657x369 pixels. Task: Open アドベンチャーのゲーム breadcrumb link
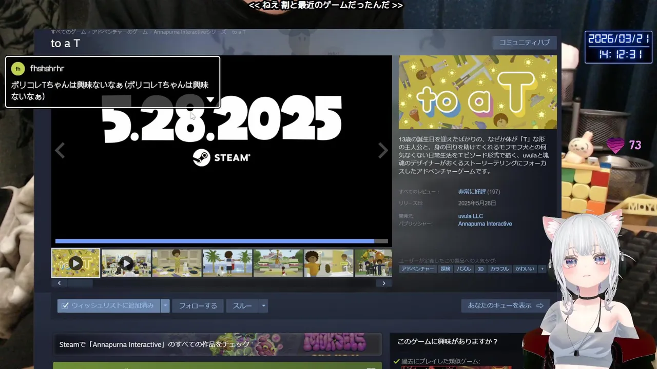tap(120, 32)
